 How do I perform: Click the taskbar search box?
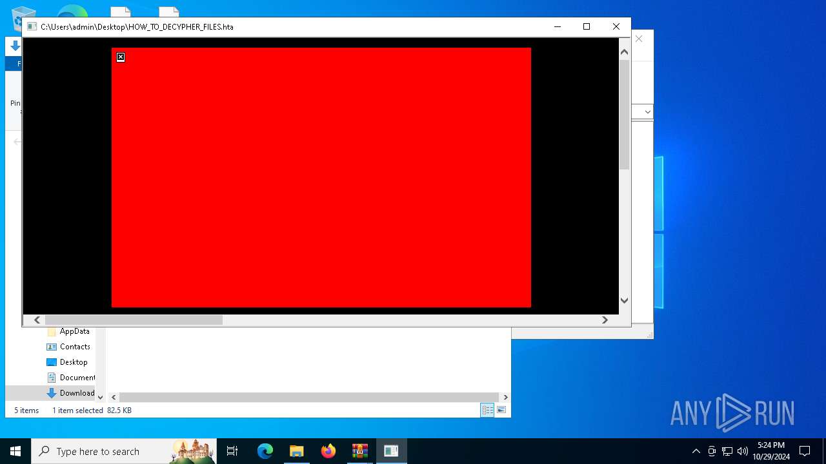(124, 451)
